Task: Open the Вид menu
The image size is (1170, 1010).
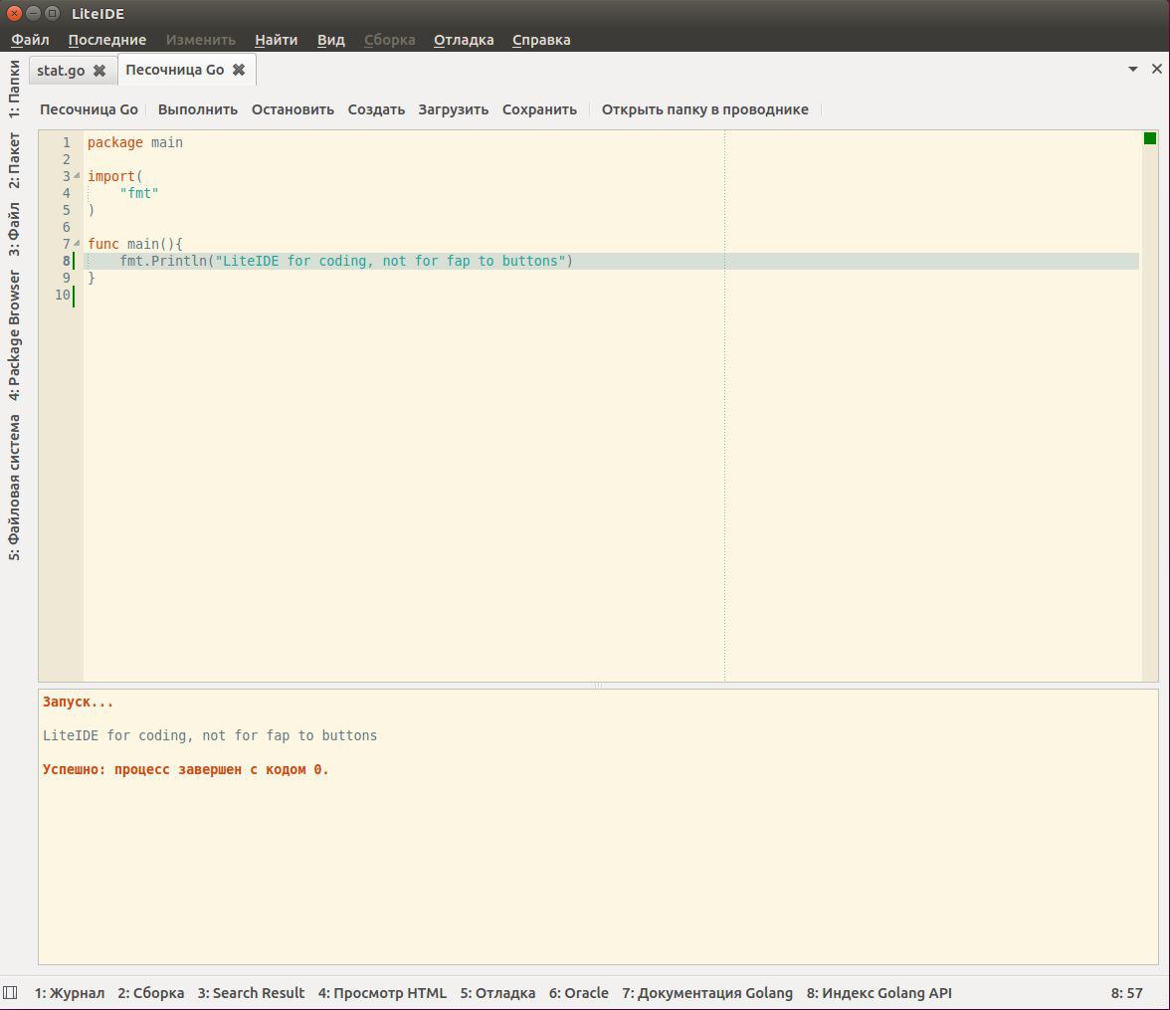Action: click(x=330, y=40)
